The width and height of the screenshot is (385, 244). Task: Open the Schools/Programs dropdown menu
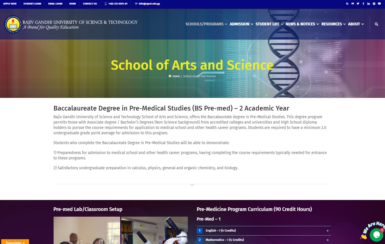click(206, 24)
